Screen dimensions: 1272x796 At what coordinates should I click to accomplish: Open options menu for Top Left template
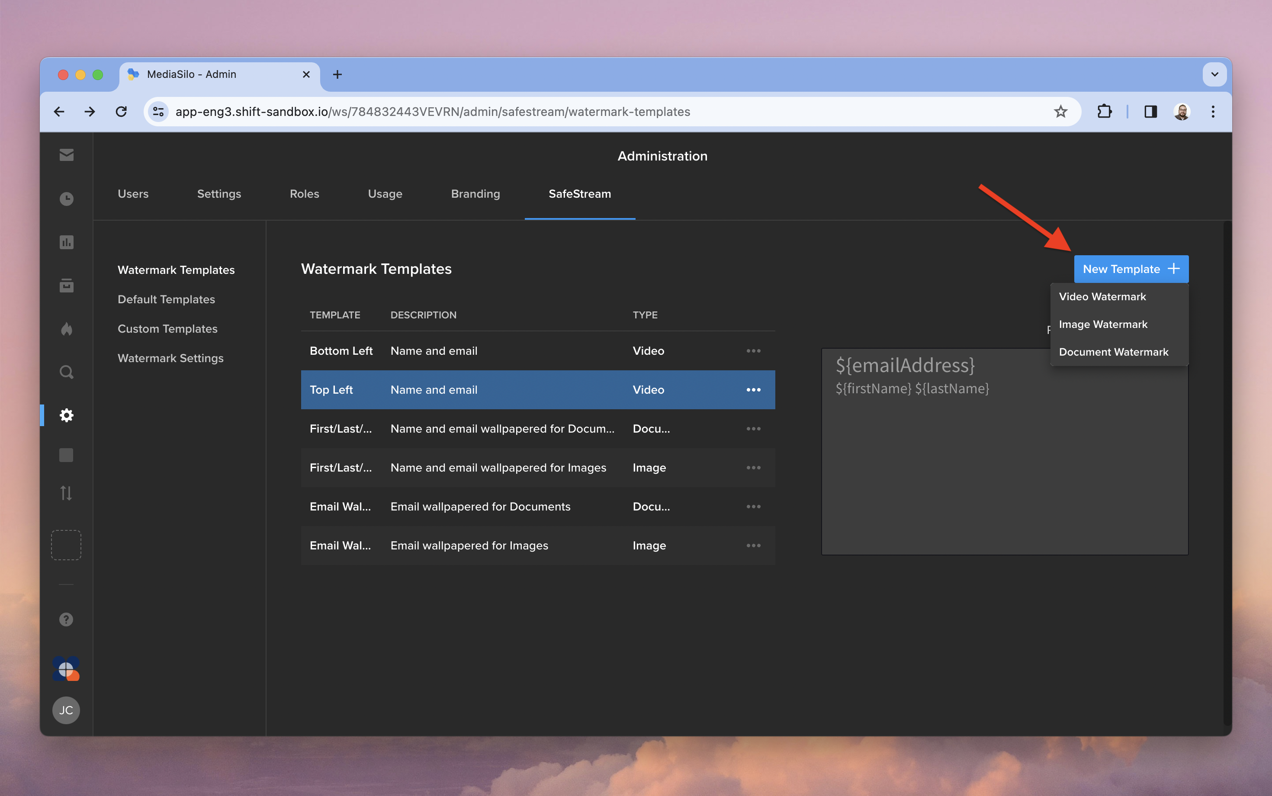pos(753,390)
